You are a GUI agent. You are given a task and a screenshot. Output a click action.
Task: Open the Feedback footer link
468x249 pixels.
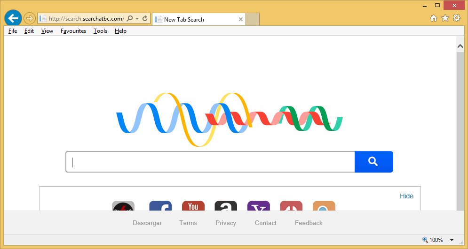pos(309,223)
